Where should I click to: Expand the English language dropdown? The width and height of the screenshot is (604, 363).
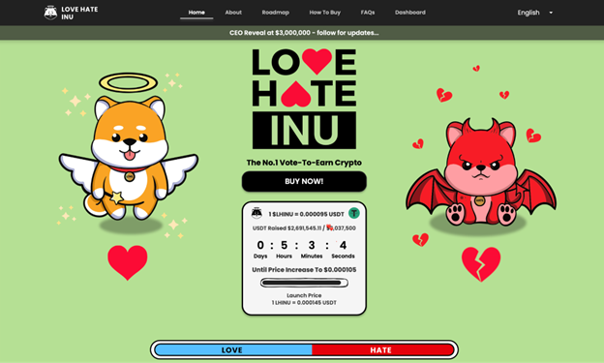tap(534, 13)
